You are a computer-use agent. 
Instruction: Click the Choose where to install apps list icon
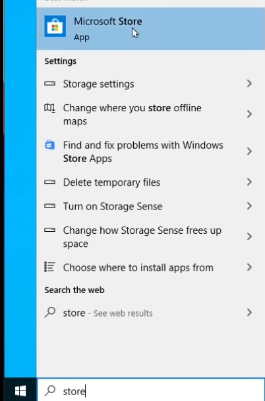point(49,267)
